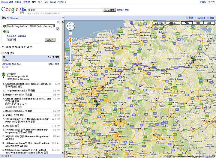Click the green A pin beside CityBerlin address
The width and height of the screenshot is (216, 158).
[x=3, y=76]
